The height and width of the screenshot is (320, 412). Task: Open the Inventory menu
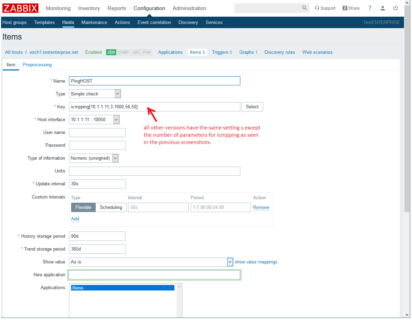tap(89, 8)
